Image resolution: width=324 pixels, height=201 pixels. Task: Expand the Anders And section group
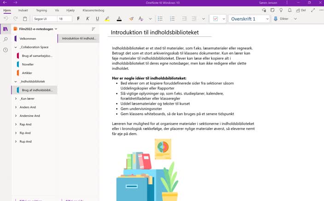pos(16,107)
